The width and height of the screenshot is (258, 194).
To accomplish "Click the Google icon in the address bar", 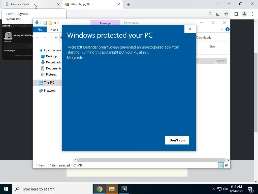I will point(210,14).
